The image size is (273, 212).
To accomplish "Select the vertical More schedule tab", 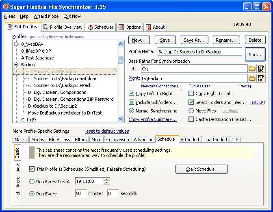I will pyautogui.click(x=17, y=182).
